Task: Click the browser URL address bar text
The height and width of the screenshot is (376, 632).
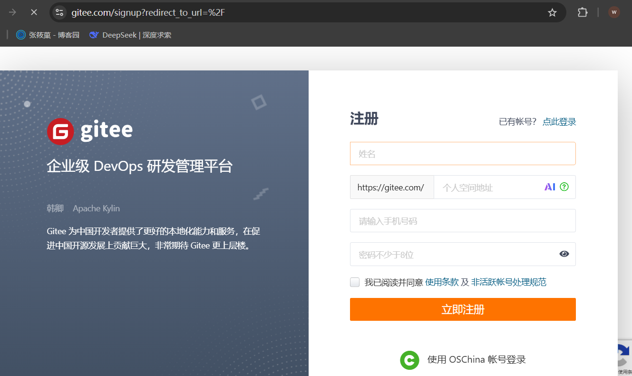Action: click(148, 12)
